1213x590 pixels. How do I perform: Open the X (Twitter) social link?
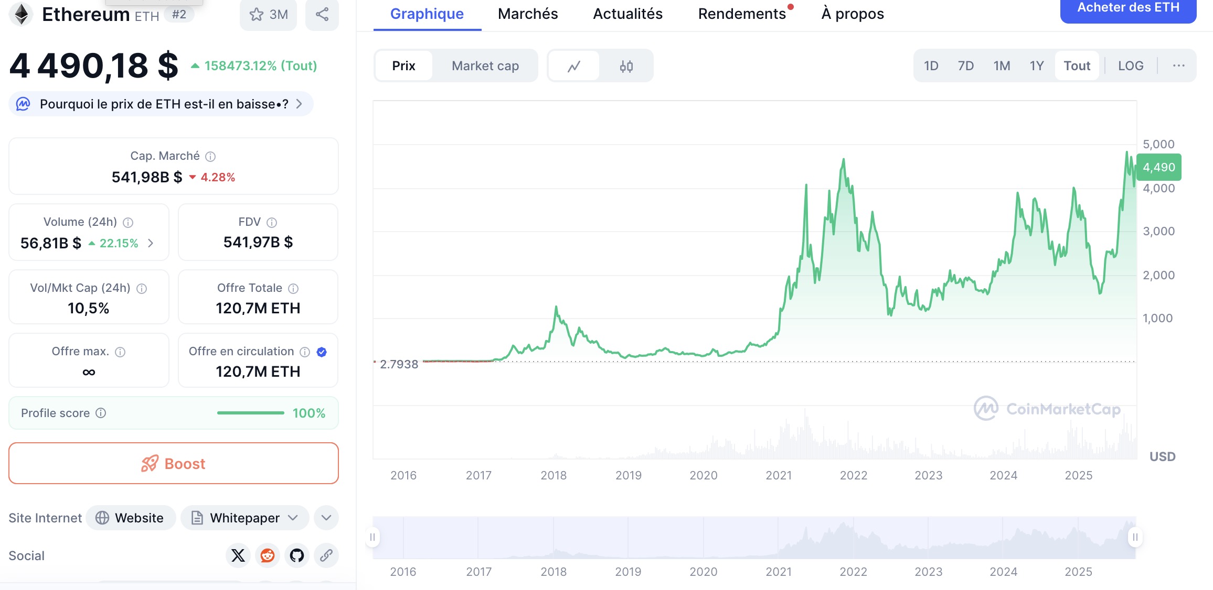click(x=238, y=555)
